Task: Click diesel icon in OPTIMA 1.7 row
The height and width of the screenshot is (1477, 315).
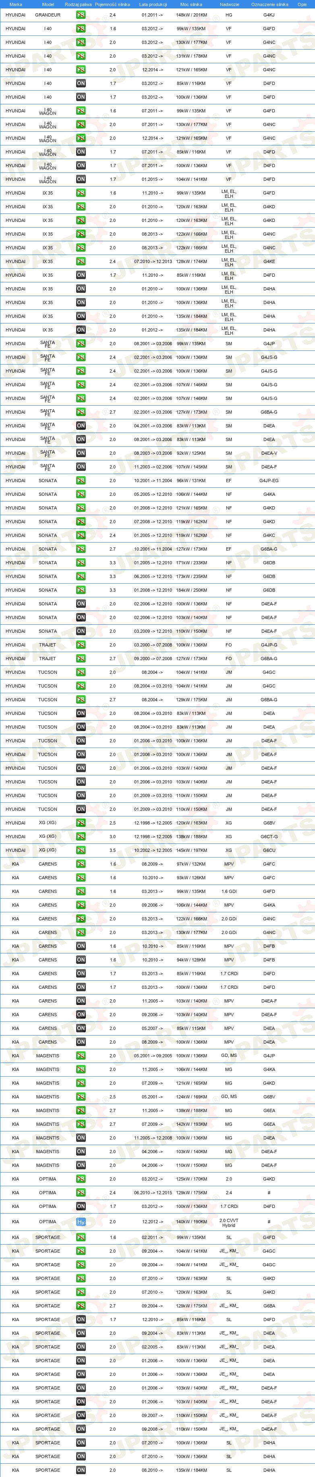Action: point(81,1206)
